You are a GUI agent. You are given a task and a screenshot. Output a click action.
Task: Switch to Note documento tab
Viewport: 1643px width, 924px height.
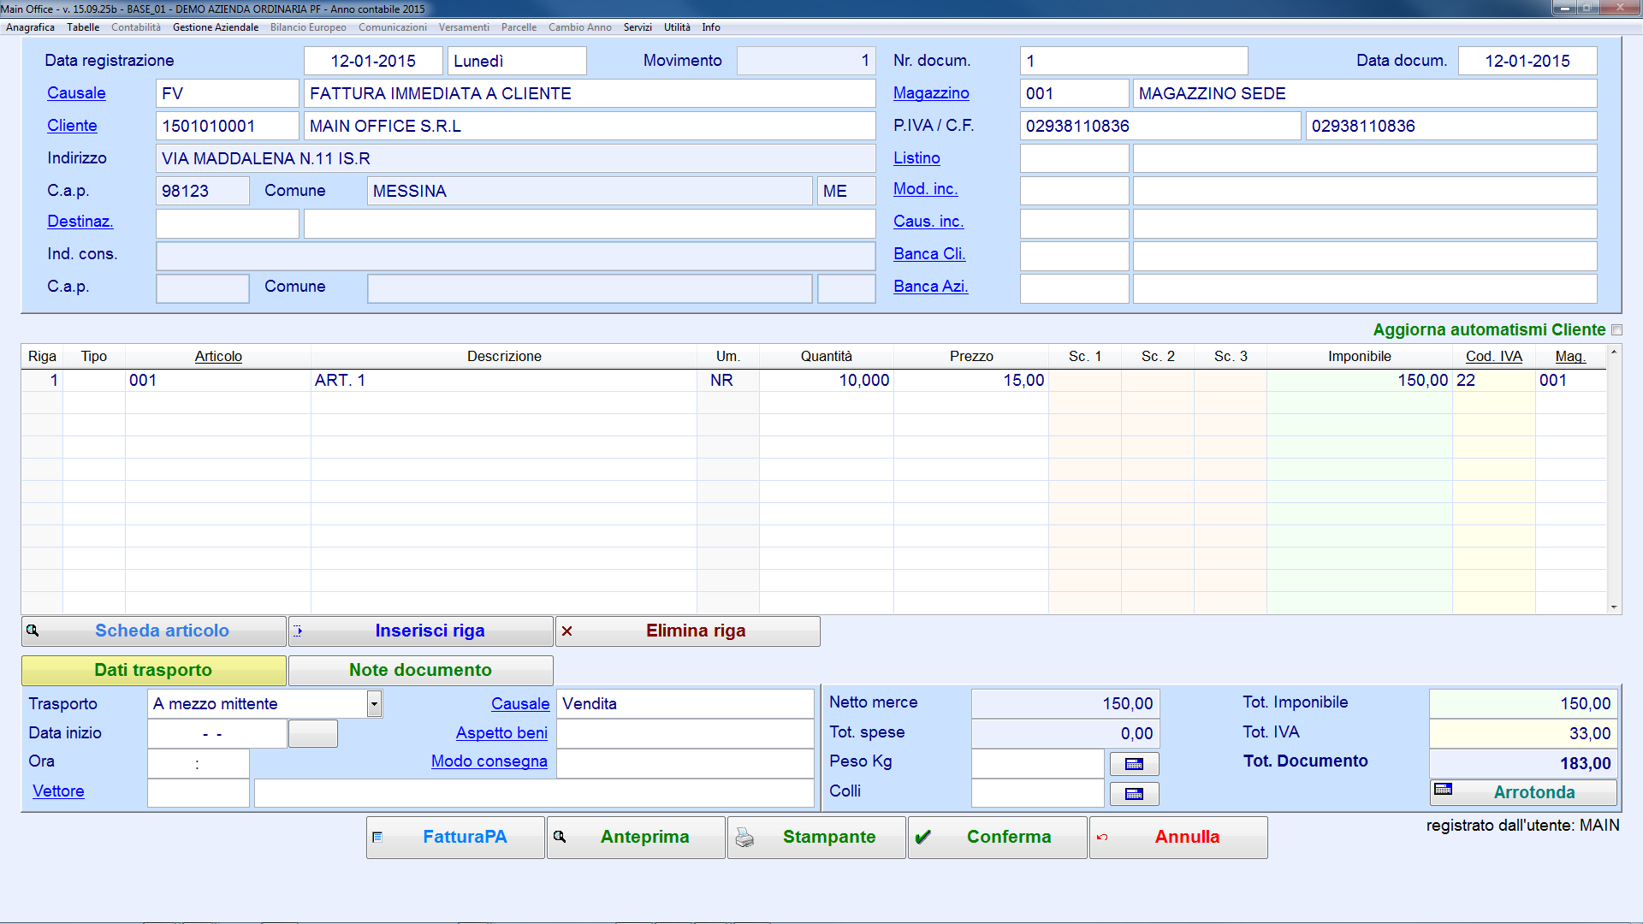coord(420,671)
